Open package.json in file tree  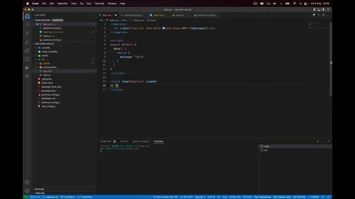48,91
